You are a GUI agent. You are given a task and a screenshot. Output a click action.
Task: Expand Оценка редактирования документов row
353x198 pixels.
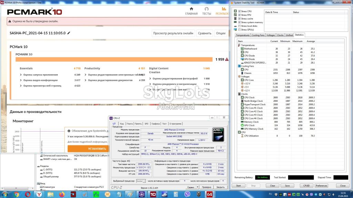[x=85, y=80]
